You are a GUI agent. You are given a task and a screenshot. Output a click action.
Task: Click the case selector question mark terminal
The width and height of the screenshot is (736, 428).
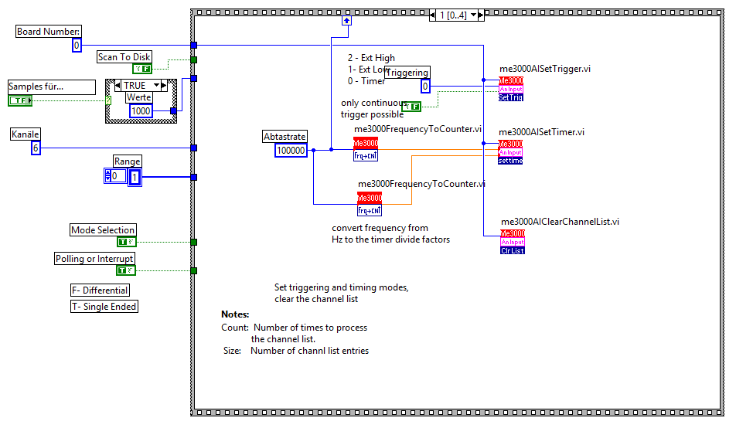(x=108, y=100)
